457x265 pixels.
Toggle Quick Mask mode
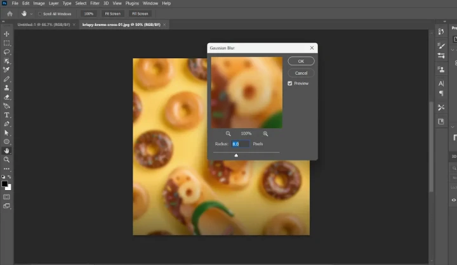[x=6, y=197]
